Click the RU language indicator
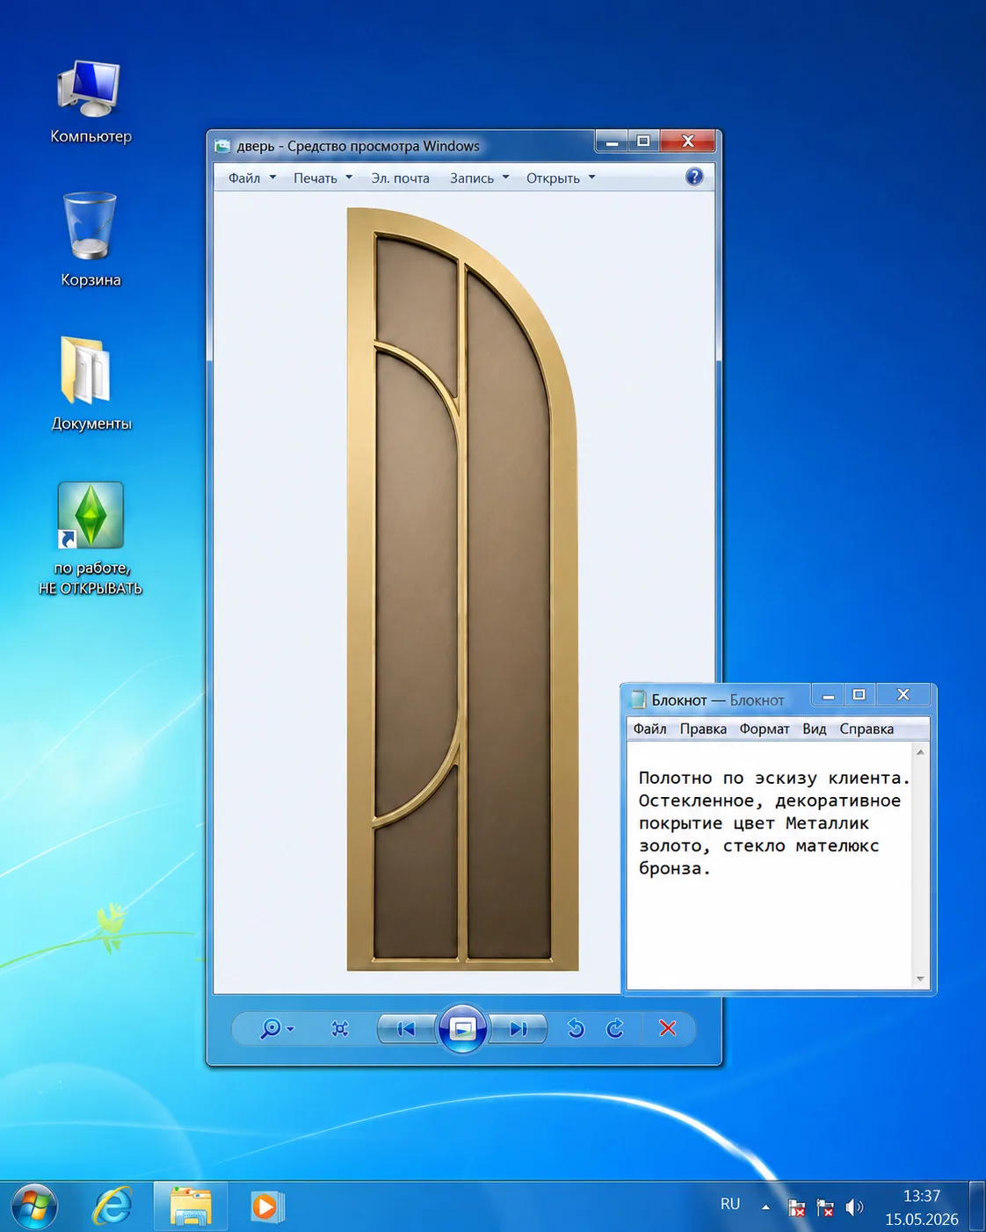This screenshot has width=986, height=1232. 730,1205
